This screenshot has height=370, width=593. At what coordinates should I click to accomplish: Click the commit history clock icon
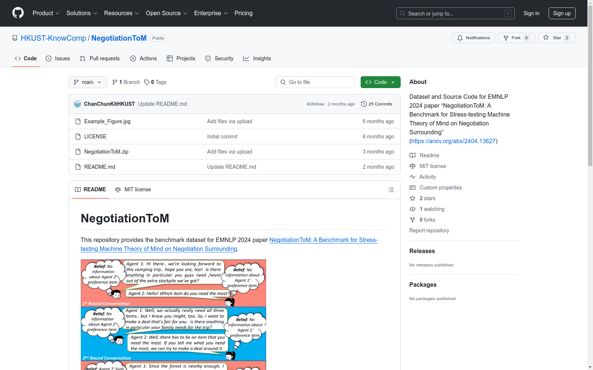364,104
